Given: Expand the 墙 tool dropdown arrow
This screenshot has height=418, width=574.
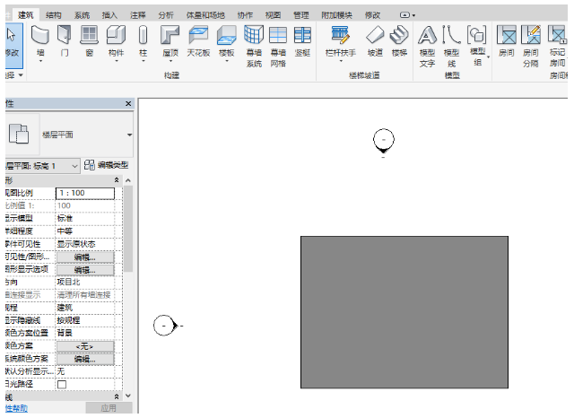Looking at the screenshot, I should (x=40, y=61).
